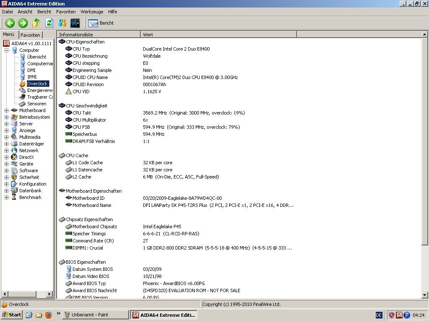Open the Bericht menu in the menu bar
429x321 pixels.
(x=44, y=12)
